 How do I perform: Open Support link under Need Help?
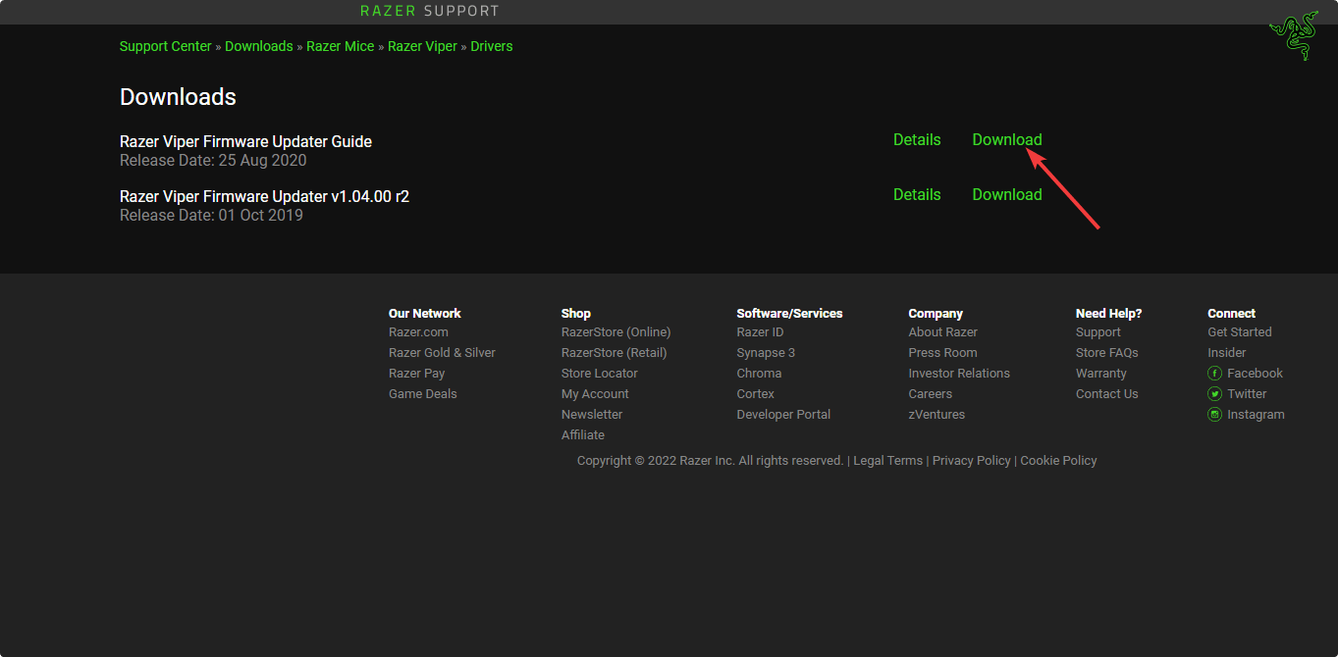pyautogui.click(x=1098, y=331)
